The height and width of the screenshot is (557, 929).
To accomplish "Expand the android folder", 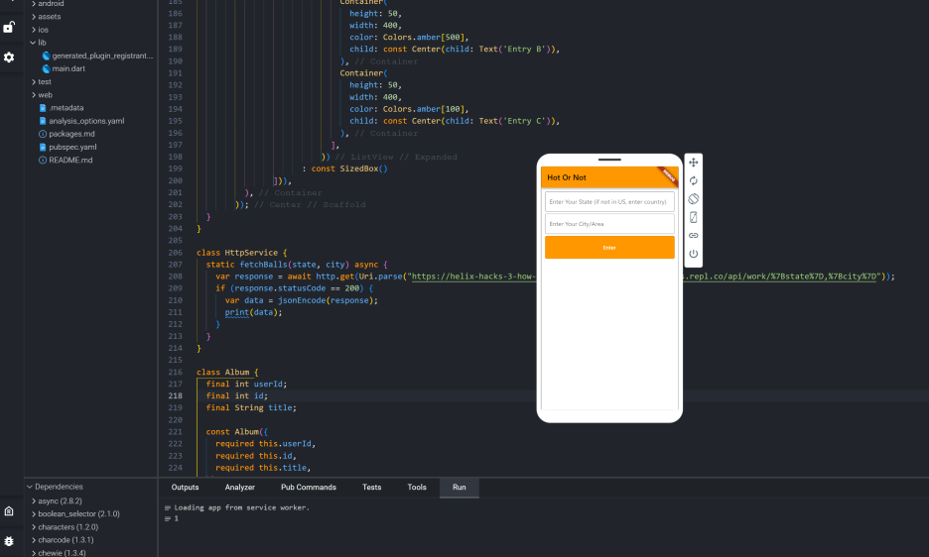I will [x=34, y=4].
